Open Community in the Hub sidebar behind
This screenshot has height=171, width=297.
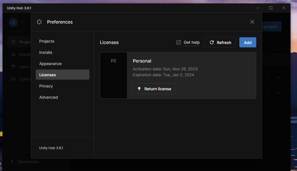pyautogui.click(x=19, y=79)
